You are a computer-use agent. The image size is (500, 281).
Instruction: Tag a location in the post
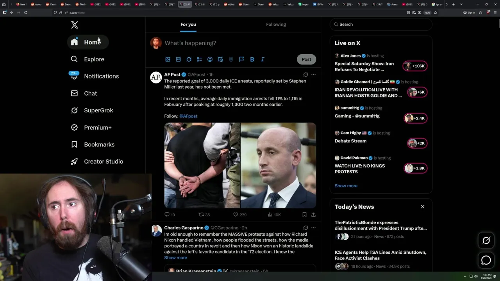[x=231, y=59]
